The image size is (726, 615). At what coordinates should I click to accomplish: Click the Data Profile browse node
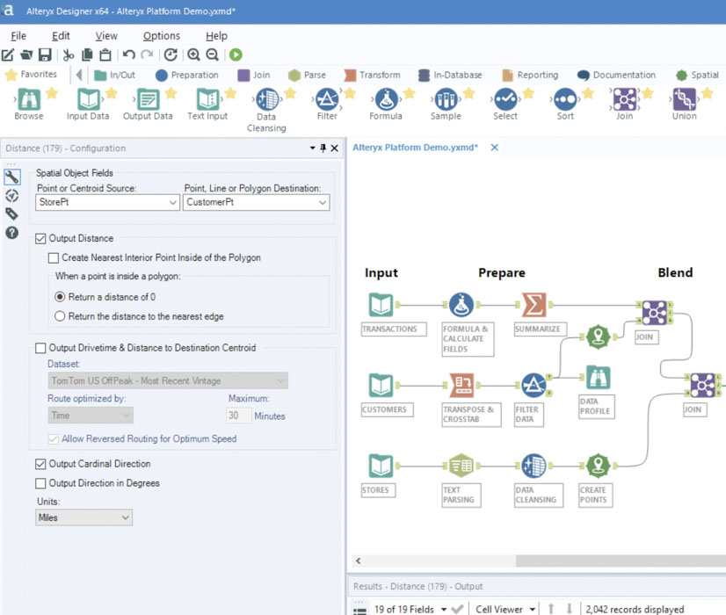[599, 377]
